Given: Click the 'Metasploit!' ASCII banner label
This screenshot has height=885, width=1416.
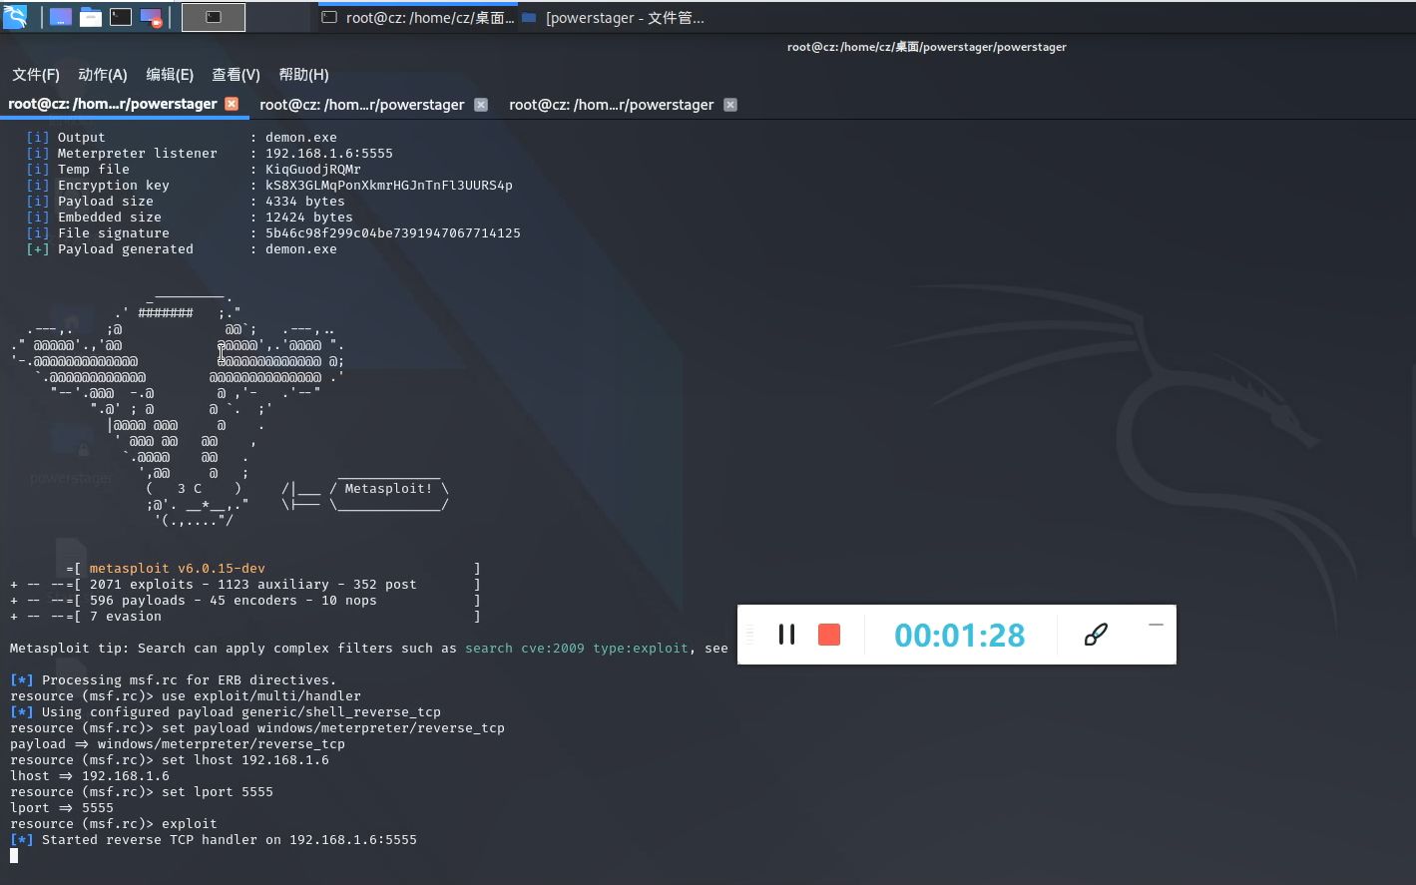Looking at the screenshot, I should [x=389, y=489].
